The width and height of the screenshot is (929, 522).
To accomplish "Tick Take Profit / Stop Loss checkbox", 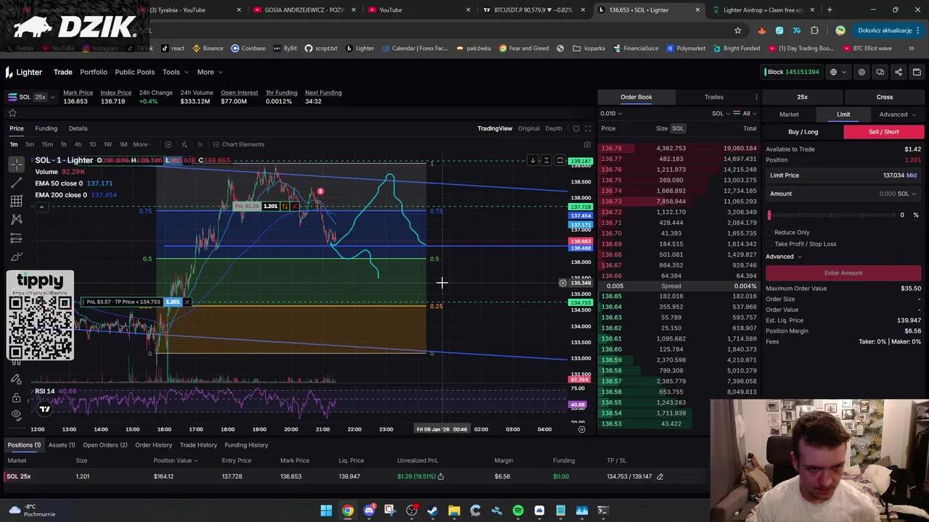I will pyautogui.click(x=769, y=244).
